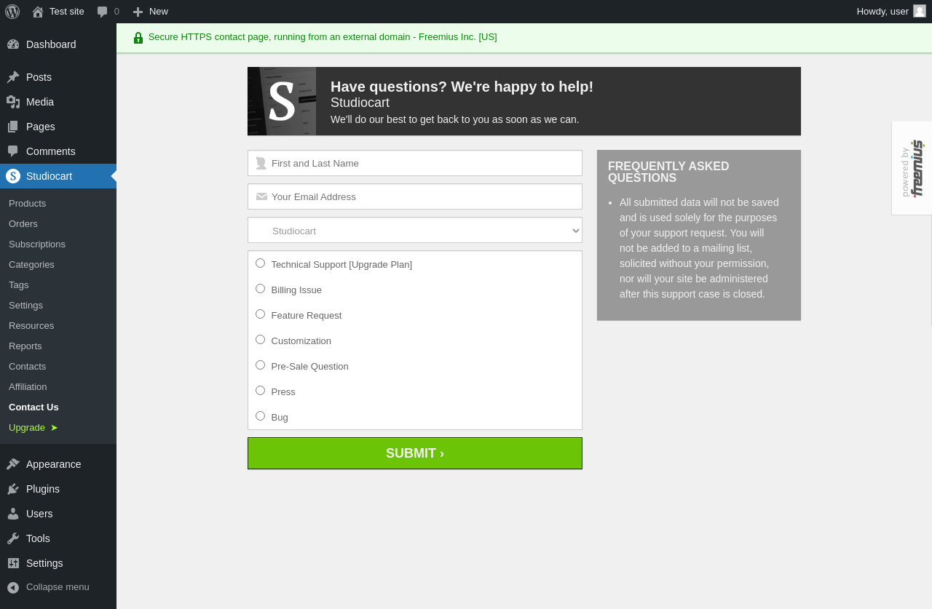Open the Products submenu item
The width and height of the screenshot is (932, 609).
[58, 204]
